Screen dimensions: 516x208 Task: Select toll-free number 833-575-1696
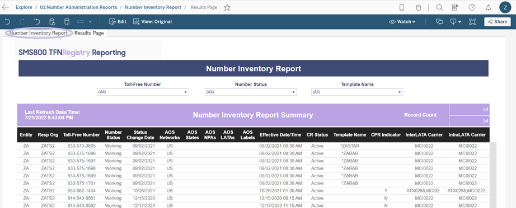81,153
